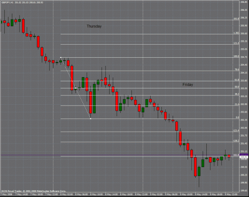This screenshot has width=249, height=197.
Task: Click the 7 May 2008 date label
Action: [6, 195]
